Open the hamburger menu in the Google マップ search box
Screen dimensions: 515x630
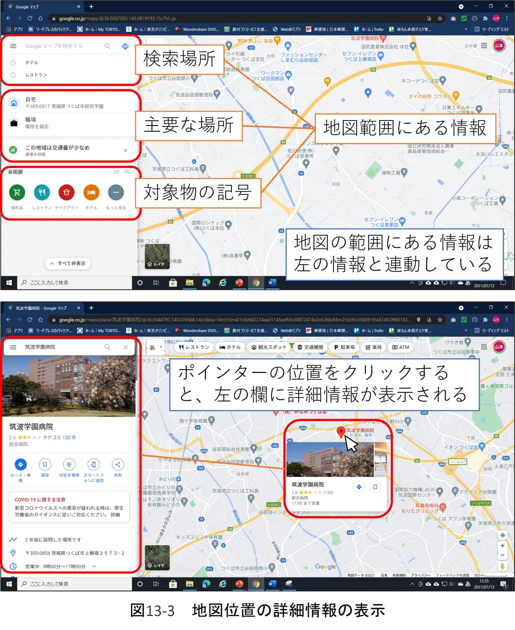pyautogui.click(x=13, y=46)
